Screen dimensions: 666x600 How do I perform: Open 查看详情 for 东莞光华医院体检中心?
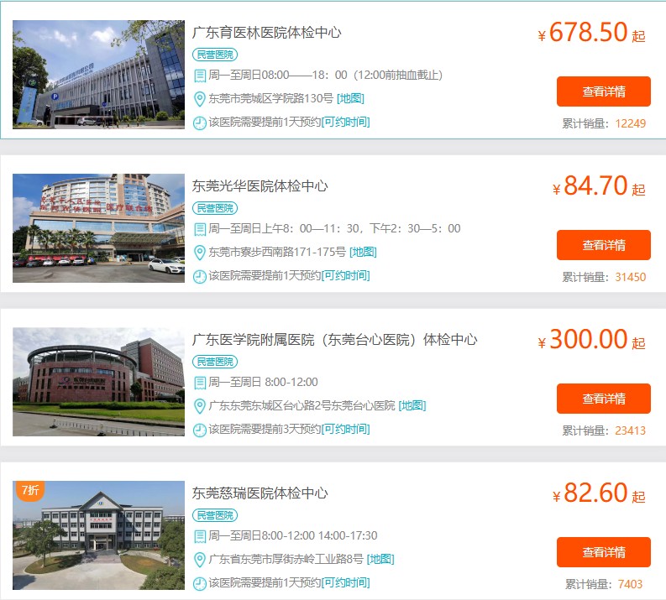pyautogui.click(x=604, y=245)
